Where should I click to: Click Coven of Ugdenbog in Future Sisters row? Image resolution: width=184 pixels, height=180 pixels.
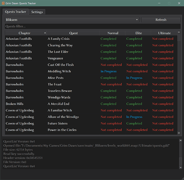20,123
